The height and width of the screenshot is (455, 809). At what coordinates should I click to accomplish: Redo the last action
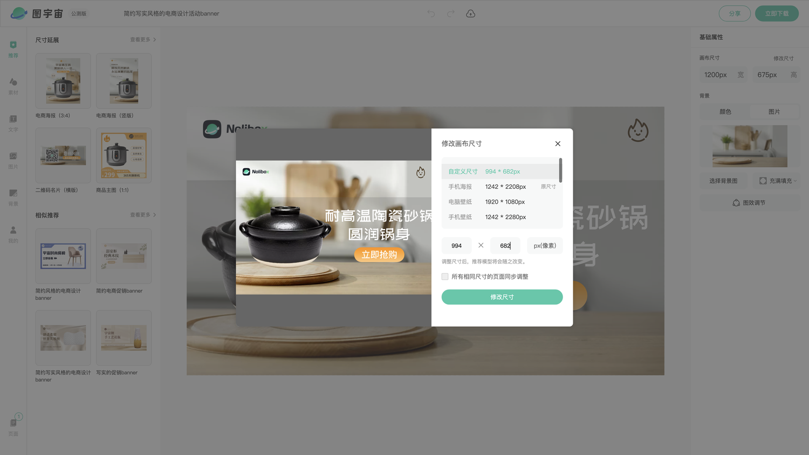pos(451,13)
